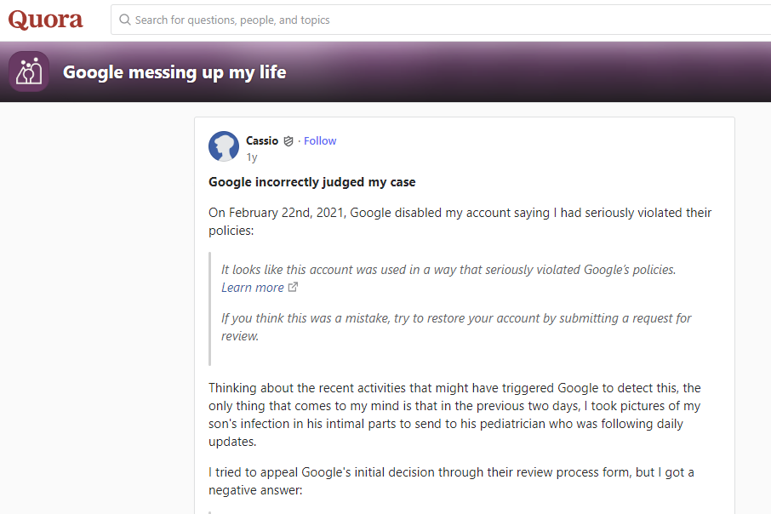Open the Learn more link

click(253, 288)
